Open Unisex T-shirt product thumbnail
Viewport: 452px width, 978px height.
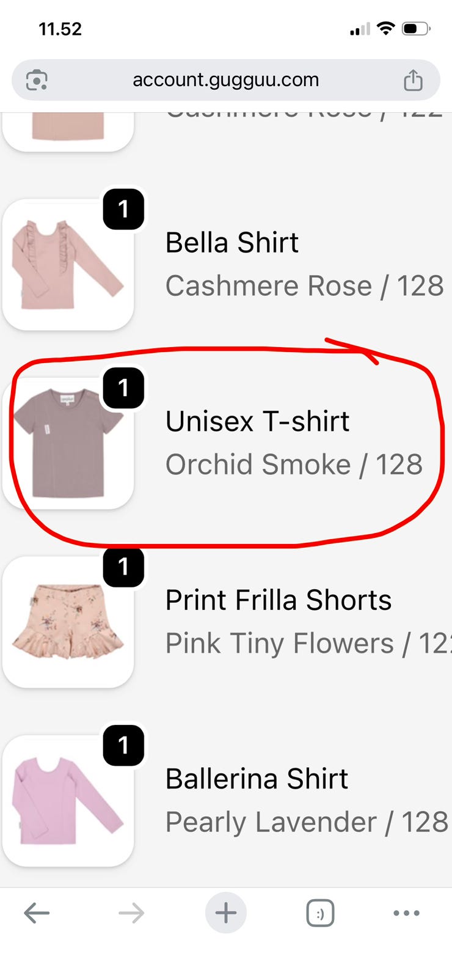pos(68,443)
